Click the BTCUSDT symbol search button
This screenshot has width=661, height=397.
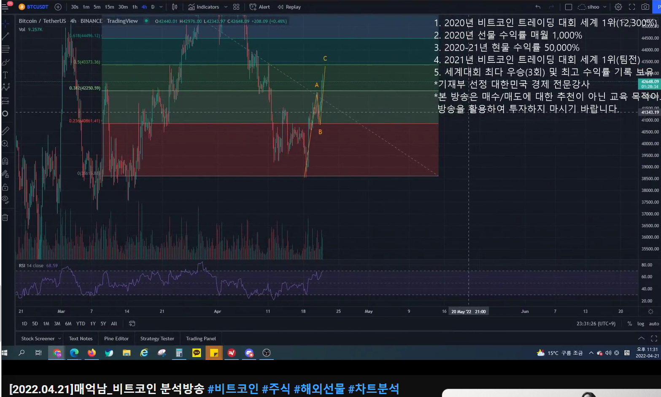tap(34, 7)
